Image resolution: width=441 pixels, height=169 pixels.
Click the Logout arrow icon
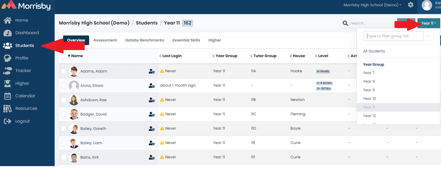8,121
